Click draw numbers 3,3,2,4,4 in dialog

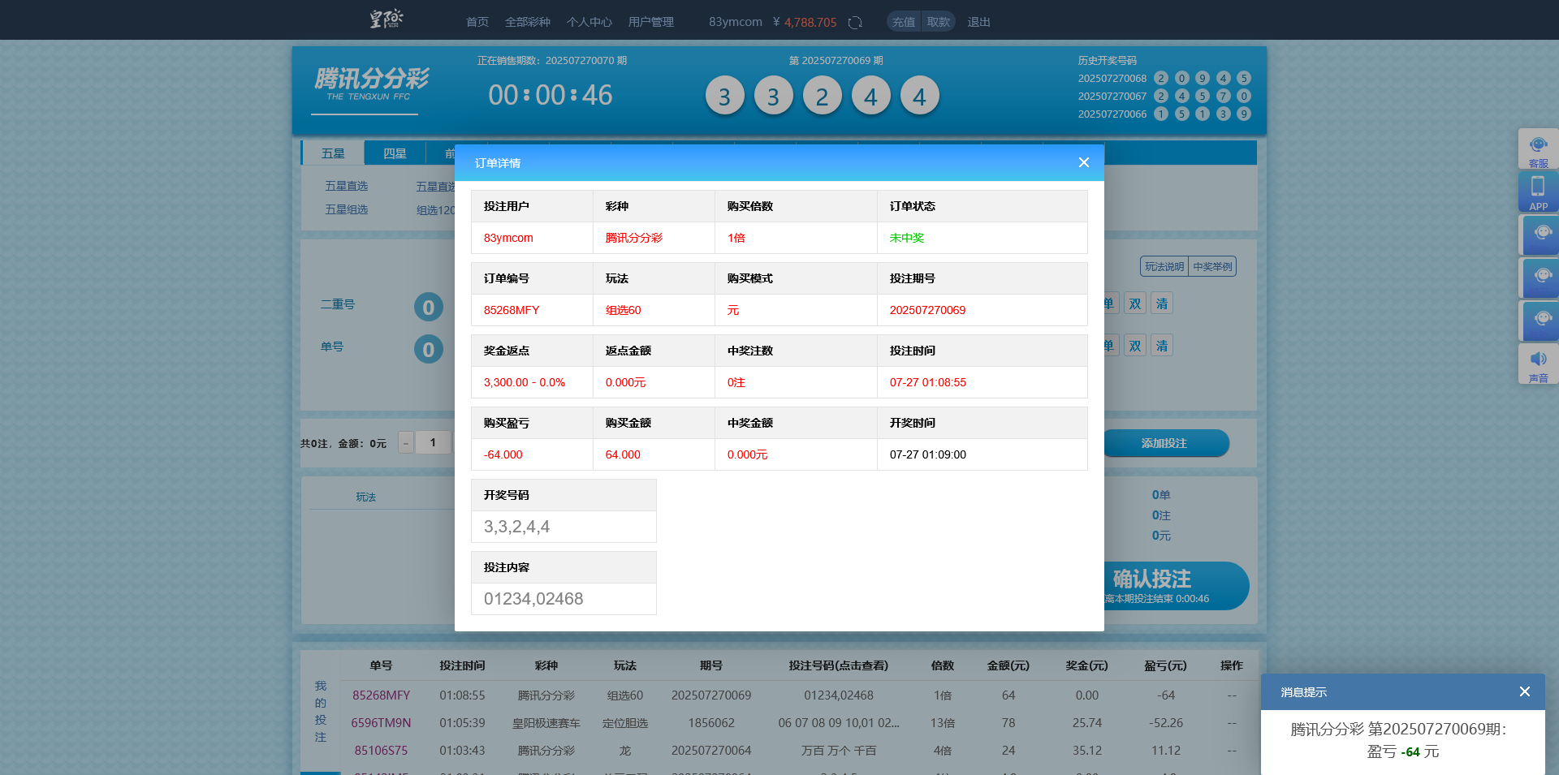[517, 527]
